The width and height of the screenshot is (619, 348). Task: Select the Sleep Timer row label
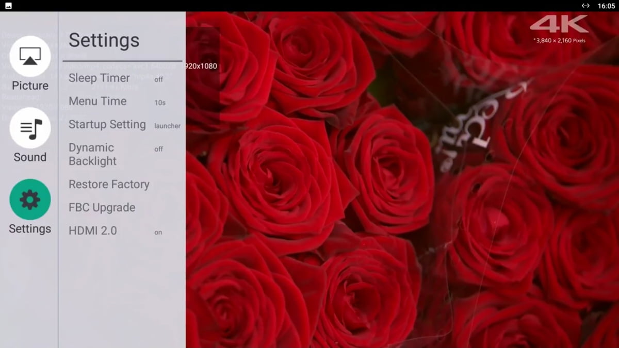(x=99, y=78)
